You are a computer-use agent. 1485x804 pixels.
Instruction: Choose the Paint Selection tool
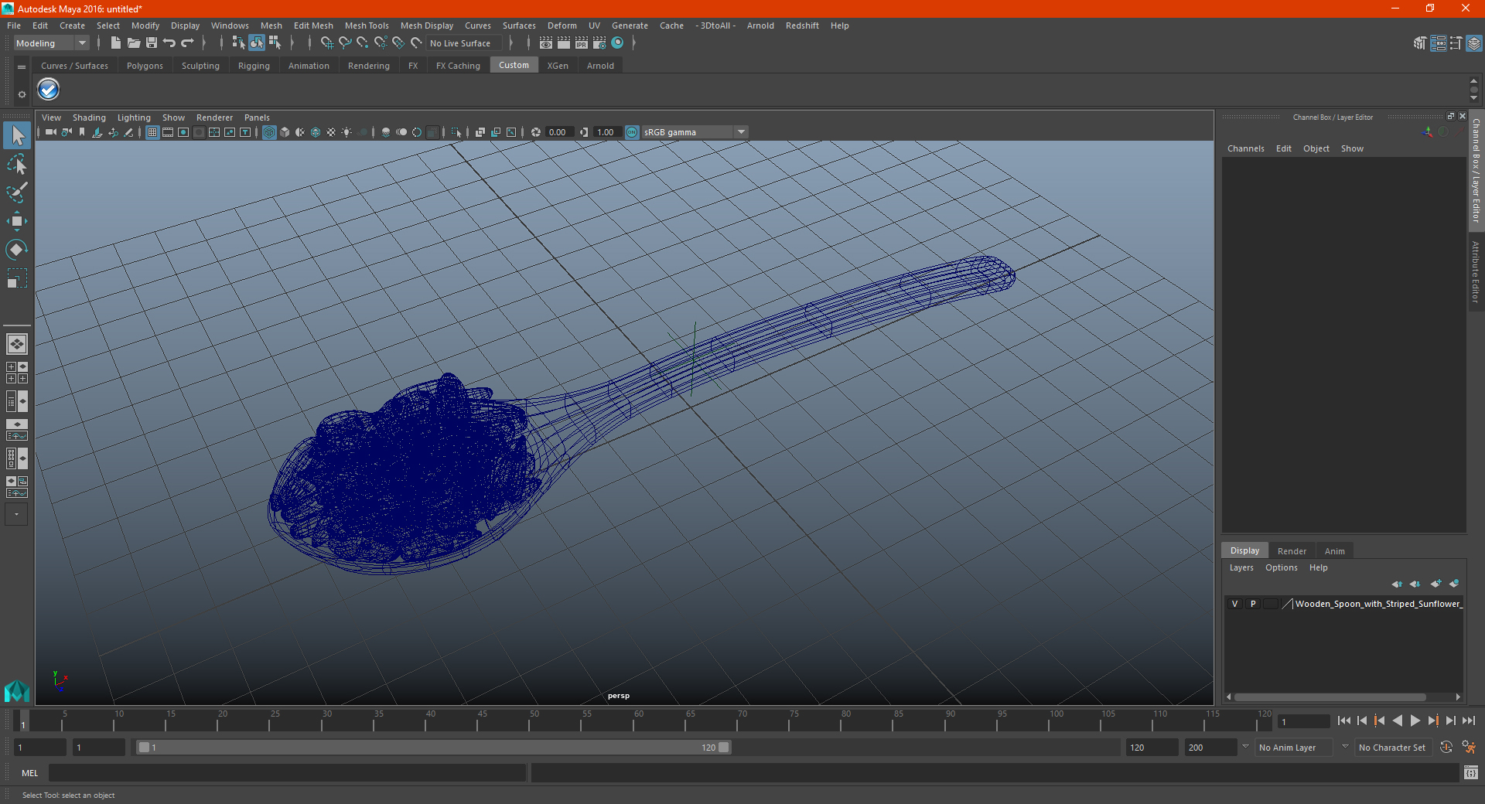coord(16,192)
